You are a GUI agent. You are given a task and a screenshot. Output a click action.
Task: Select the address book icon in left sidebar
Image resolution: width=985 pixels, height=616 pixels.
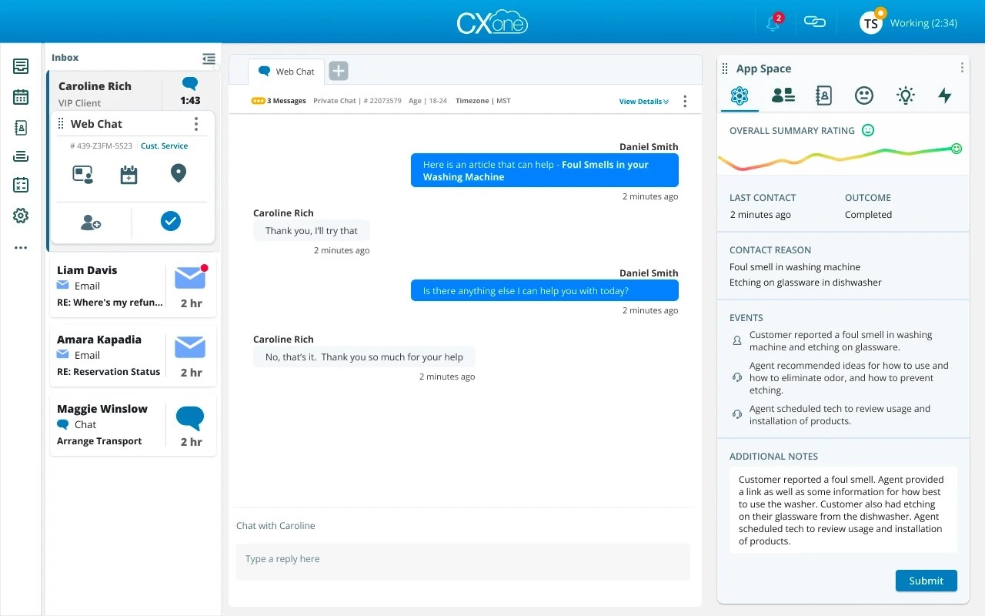pyautogui.click(x=20, y=127)
